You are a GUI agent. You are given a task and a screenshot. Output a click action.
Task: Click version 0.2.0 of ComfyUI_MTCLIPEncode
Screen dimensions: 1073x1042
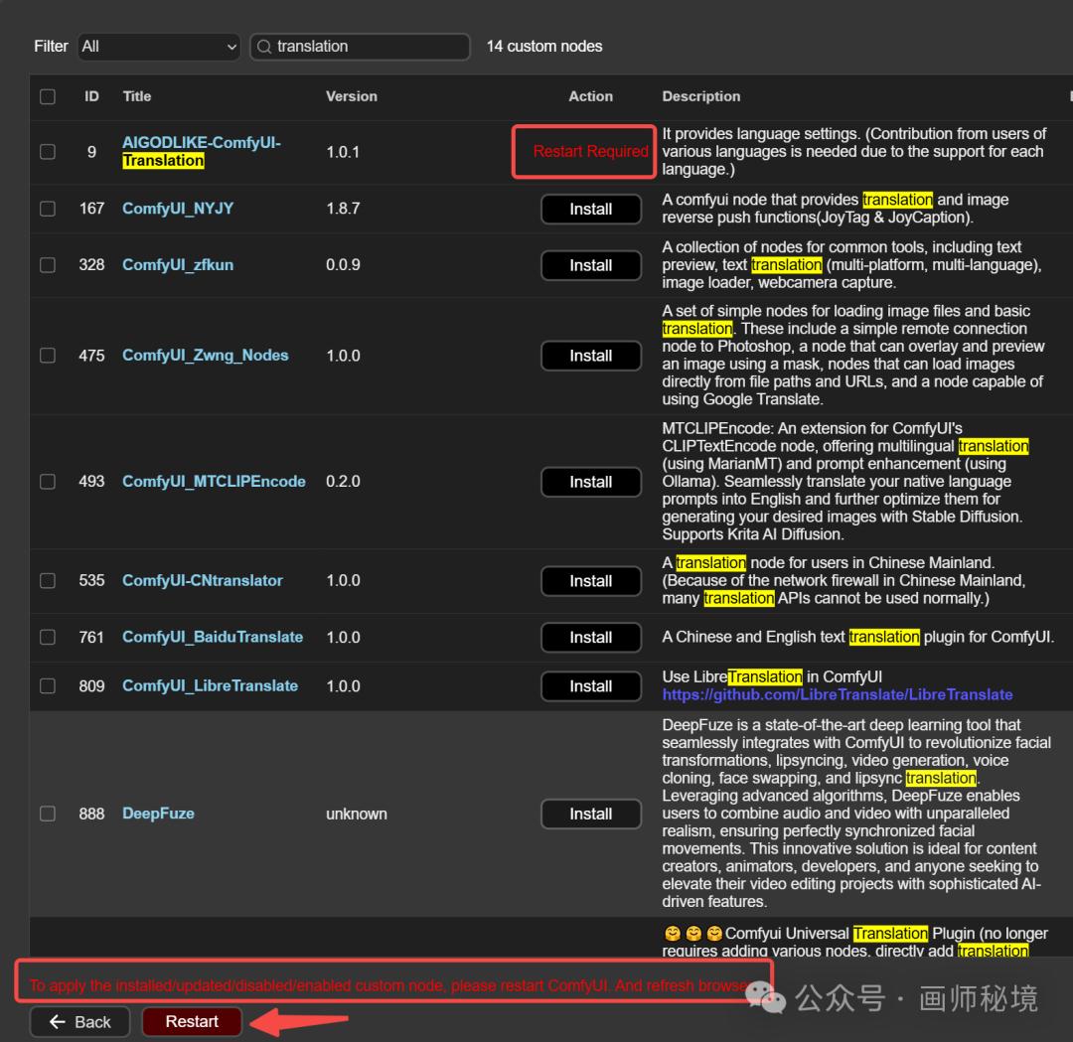click(343, 482)
